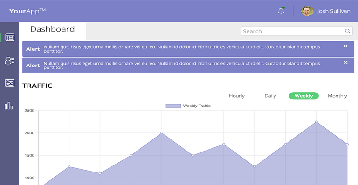Click the 1000 axis label
Image resolution: width=358 pixels, height=185 pixels.
[x=29, y=178]
